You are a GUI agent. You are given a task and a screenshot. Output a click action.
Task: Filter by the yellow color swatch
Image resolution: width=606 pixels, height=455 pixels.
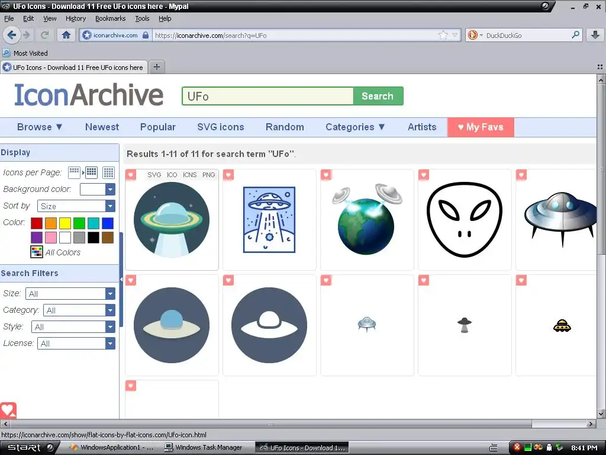click(65, 223)
